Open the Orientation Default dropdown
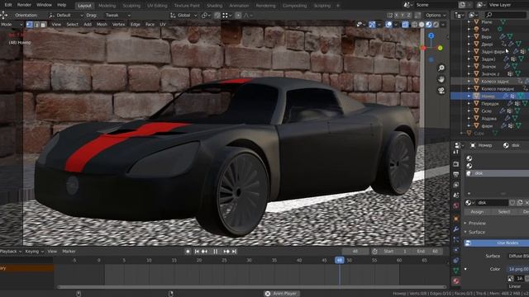529x297 pixels. click(66, 15)
